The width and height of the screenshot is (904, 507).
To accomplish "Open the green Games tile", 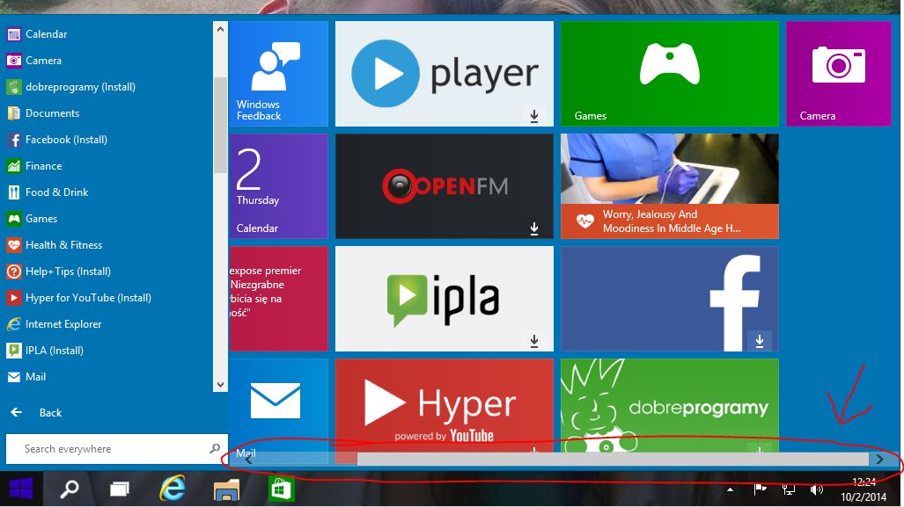I will (669, 74).
